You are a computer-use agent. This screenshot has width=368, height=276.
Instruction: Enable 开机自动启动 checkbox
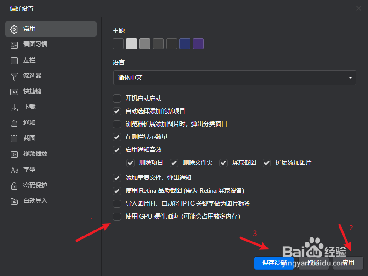[117, 98]
